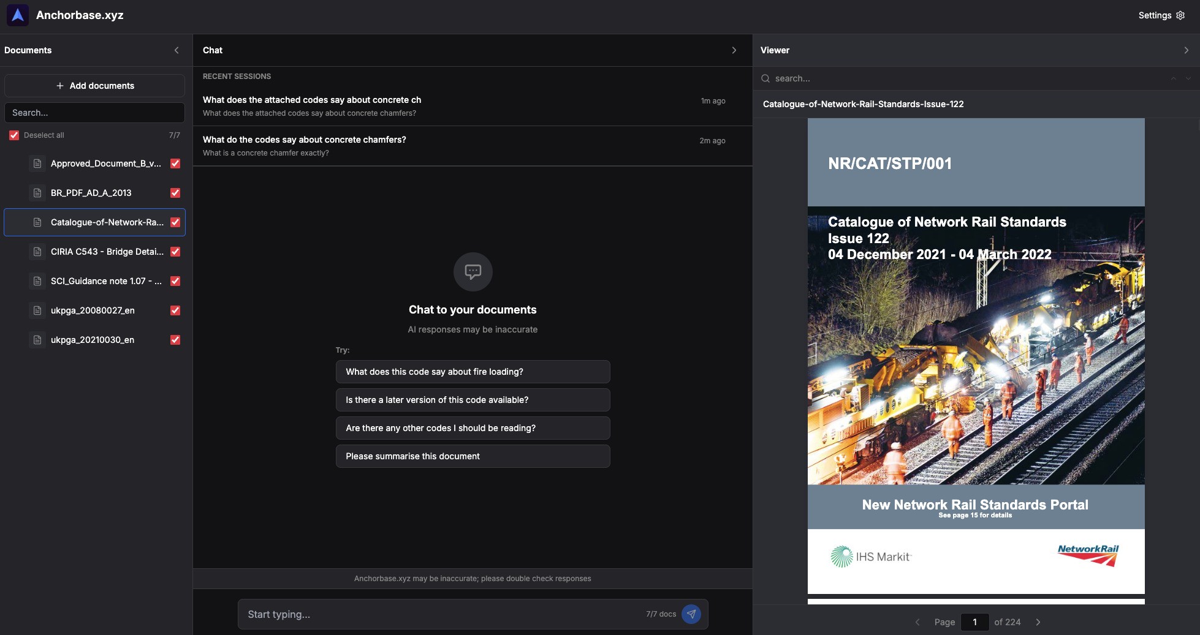Click the file icon beside Catalogue-of-Network-Ra
The height and width of the screenshot is (635, 1200).
tap(37, 222)
